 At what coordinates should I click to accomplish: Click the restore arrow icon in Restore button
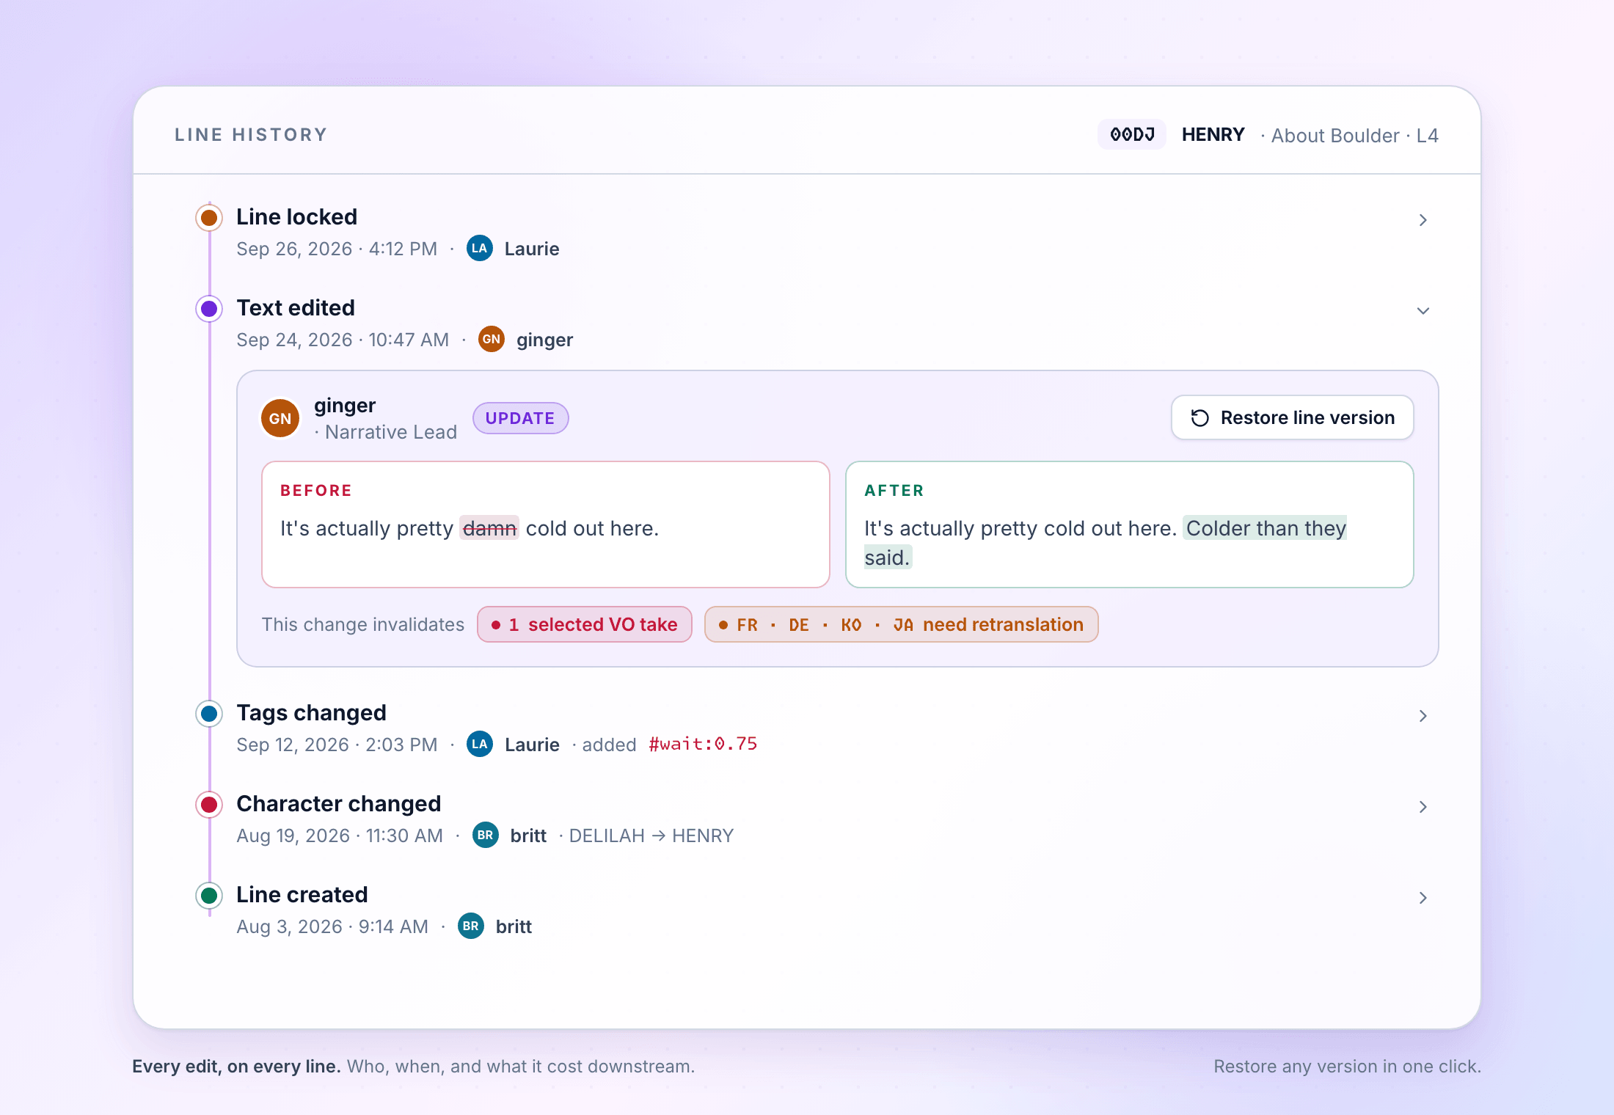(x=1200, y=418)
